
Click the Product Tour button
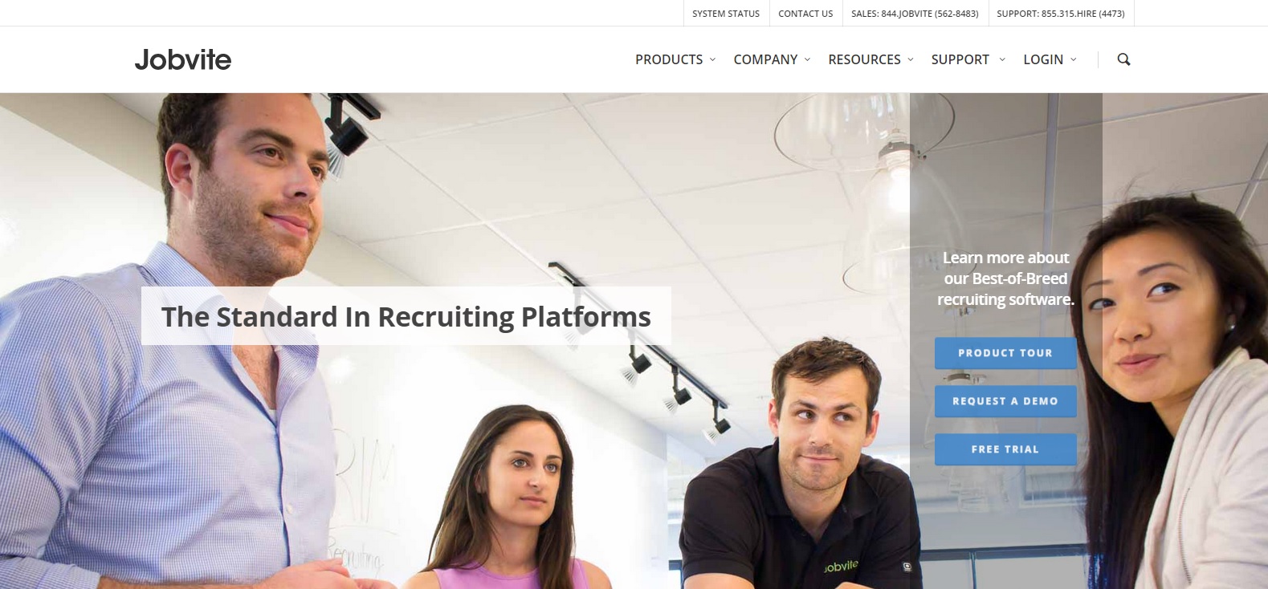(x=1005, y=353)
